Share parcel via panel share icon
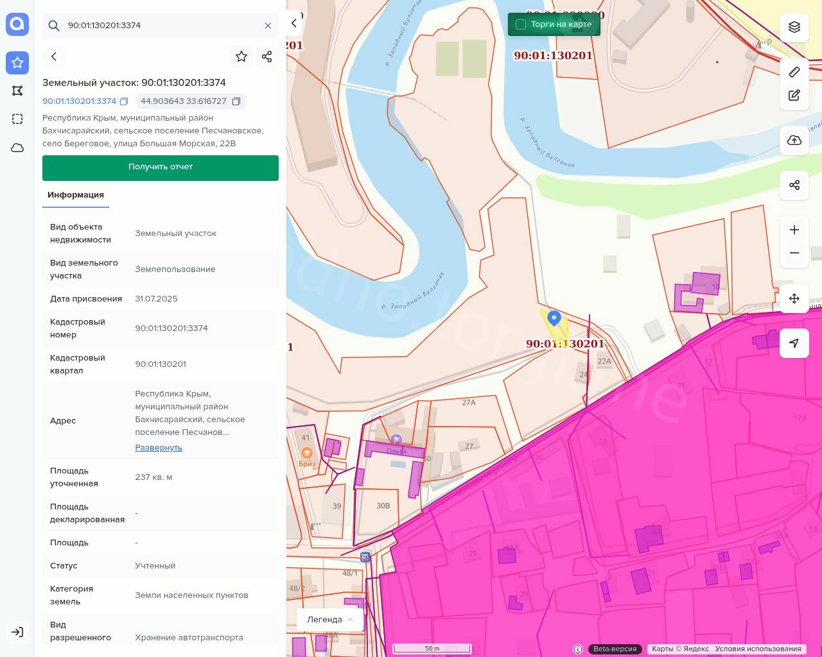This screenshot has width=822, height=657. (267, 56)
